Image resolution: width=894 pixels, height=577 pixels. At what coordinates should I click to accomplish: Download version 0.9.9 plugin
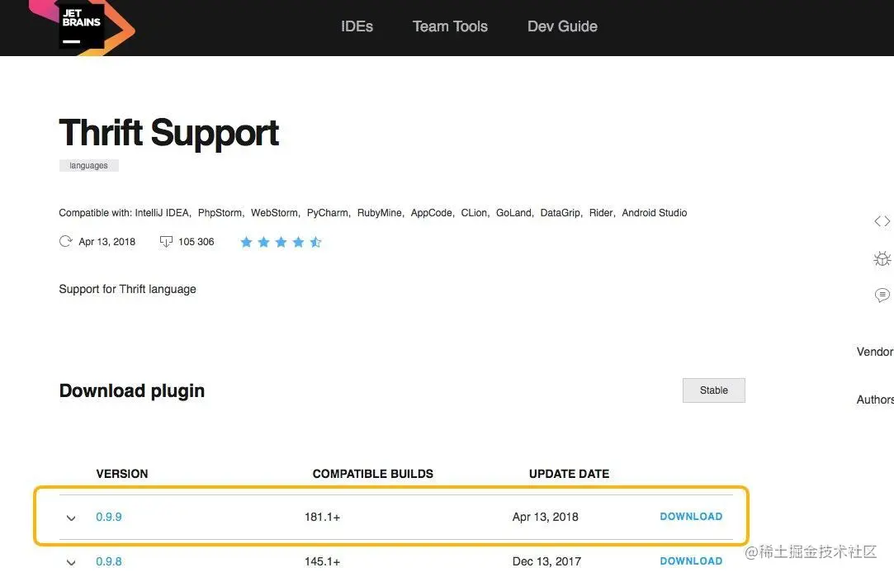[x=691, y=516]
